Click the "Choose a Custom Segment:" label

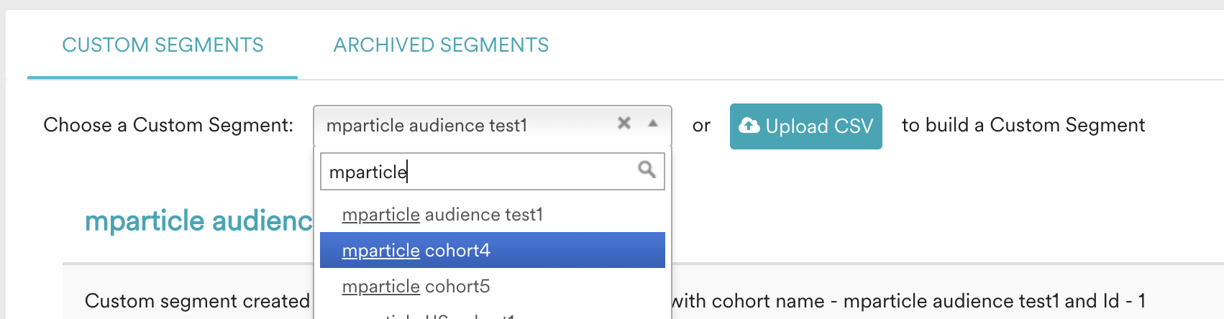pyautogui.click(x=168, y=125)
